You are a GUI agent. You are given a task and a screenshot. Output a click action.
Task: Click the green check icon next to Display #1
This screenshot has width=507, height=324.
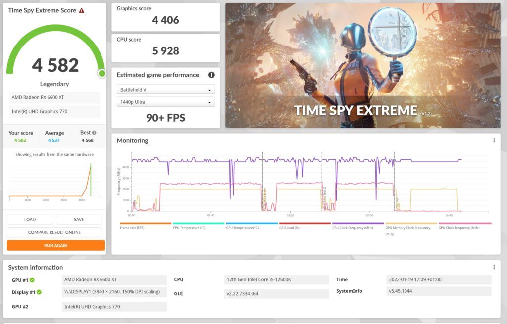pos(39,292)
